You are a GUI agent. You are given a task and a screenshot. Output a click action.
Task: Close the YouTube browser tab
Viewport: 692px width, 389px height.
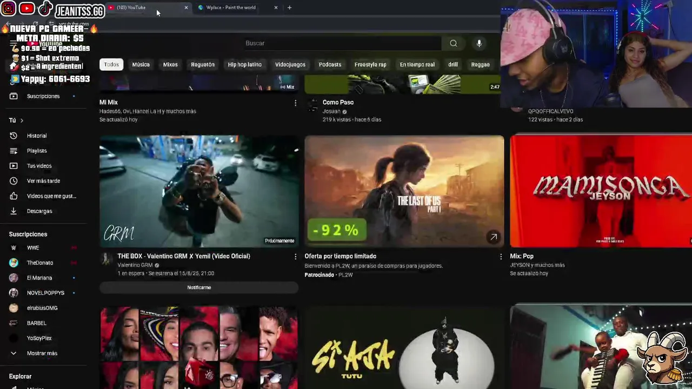pos(186,8)
